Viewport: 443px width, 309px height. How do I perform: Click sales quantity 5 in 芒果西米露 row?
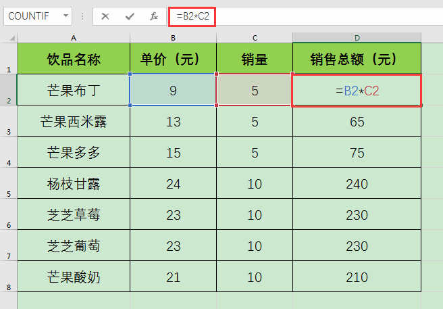pyautogui.click(x=255, y=121)
